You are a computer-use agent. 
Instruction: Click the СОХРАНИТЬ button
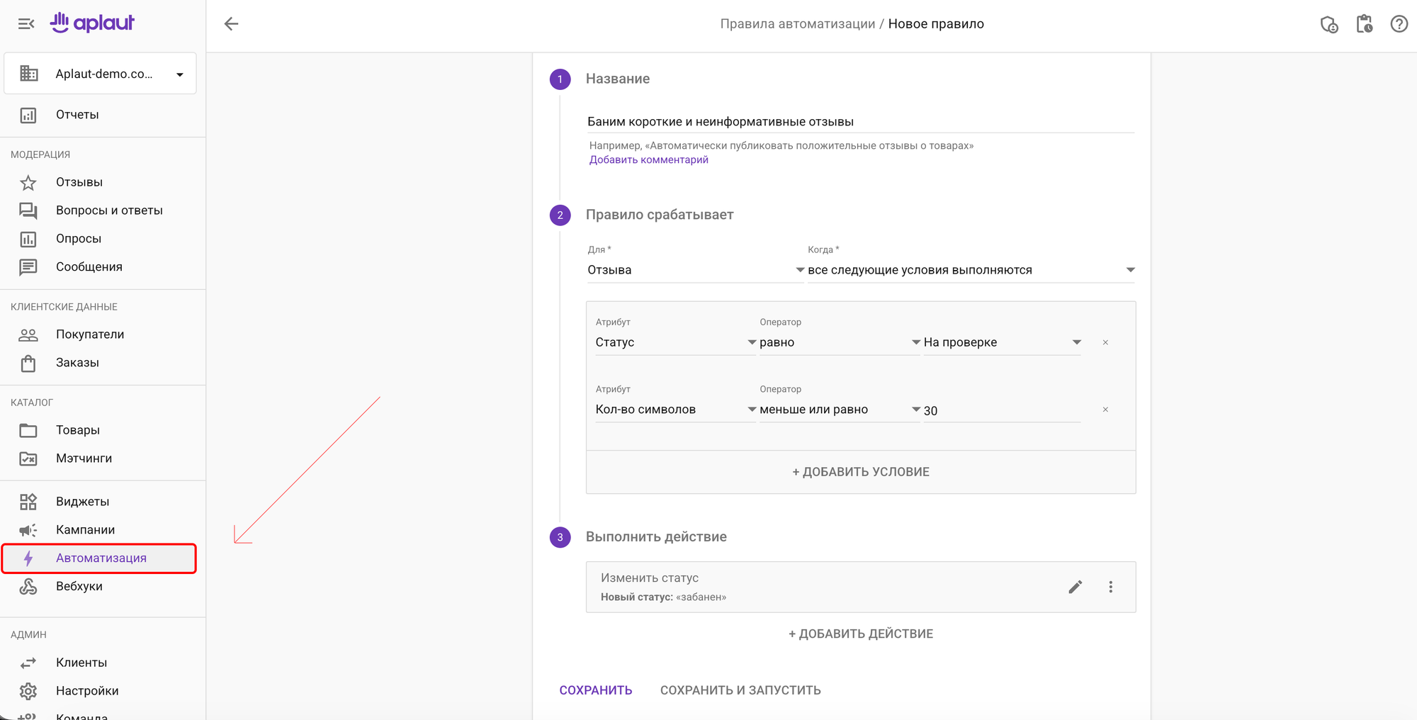point(596,690)
